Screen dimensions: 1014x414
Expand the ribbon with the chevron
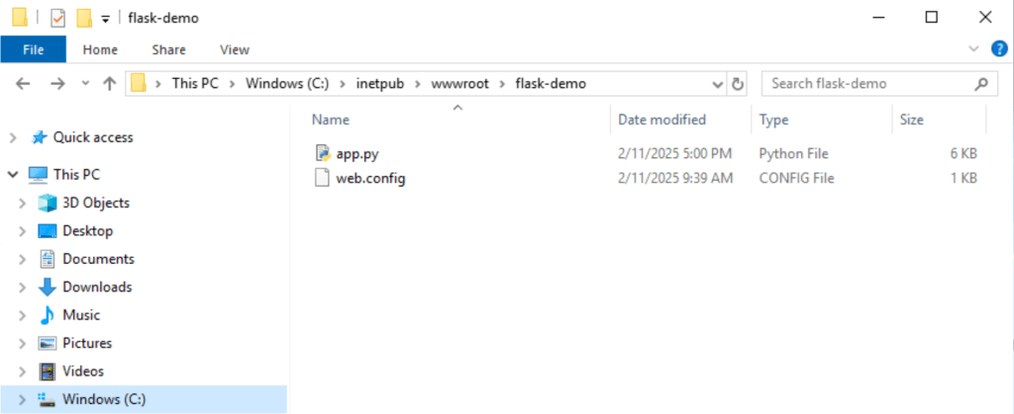(x=972, y=48)
